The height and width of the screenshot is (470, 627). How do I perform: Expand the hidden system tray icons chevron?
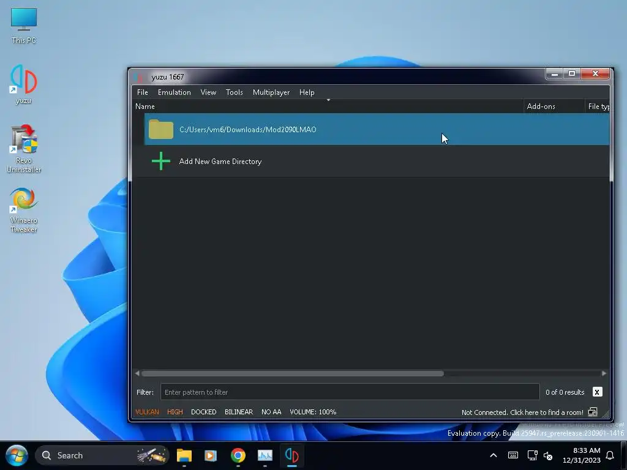tap(494, 455)
